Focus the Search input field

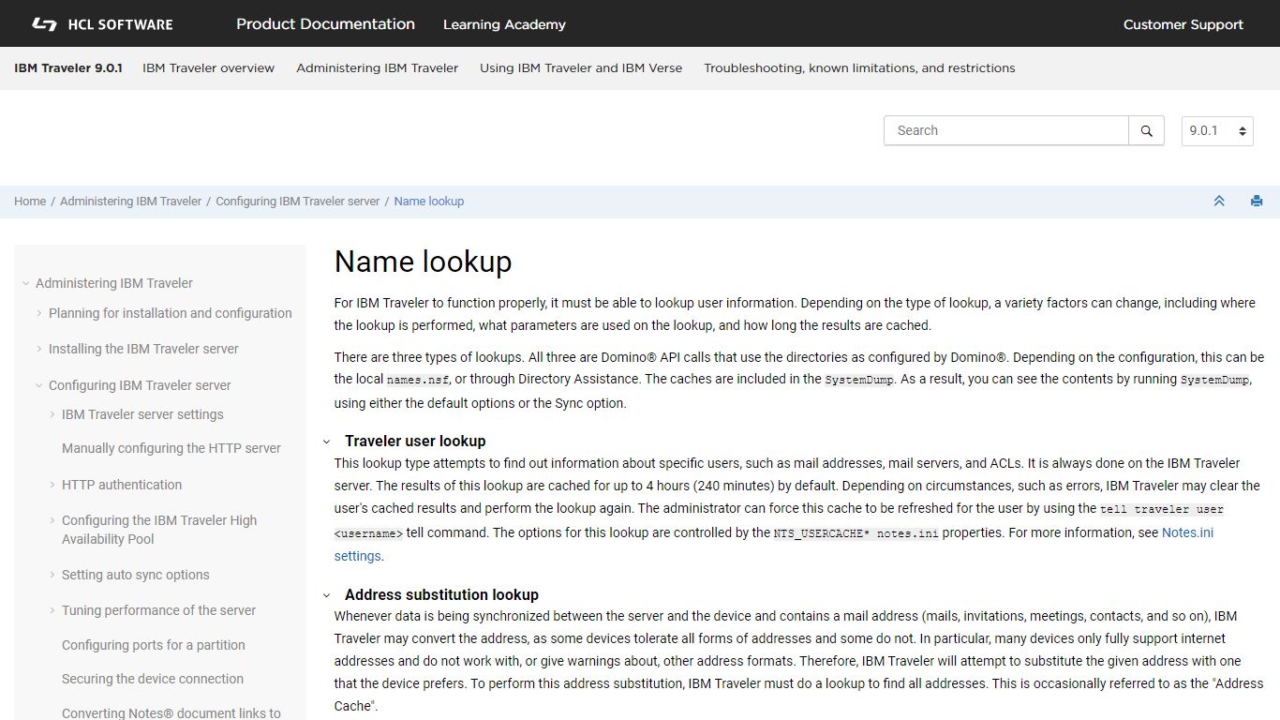1006,131
